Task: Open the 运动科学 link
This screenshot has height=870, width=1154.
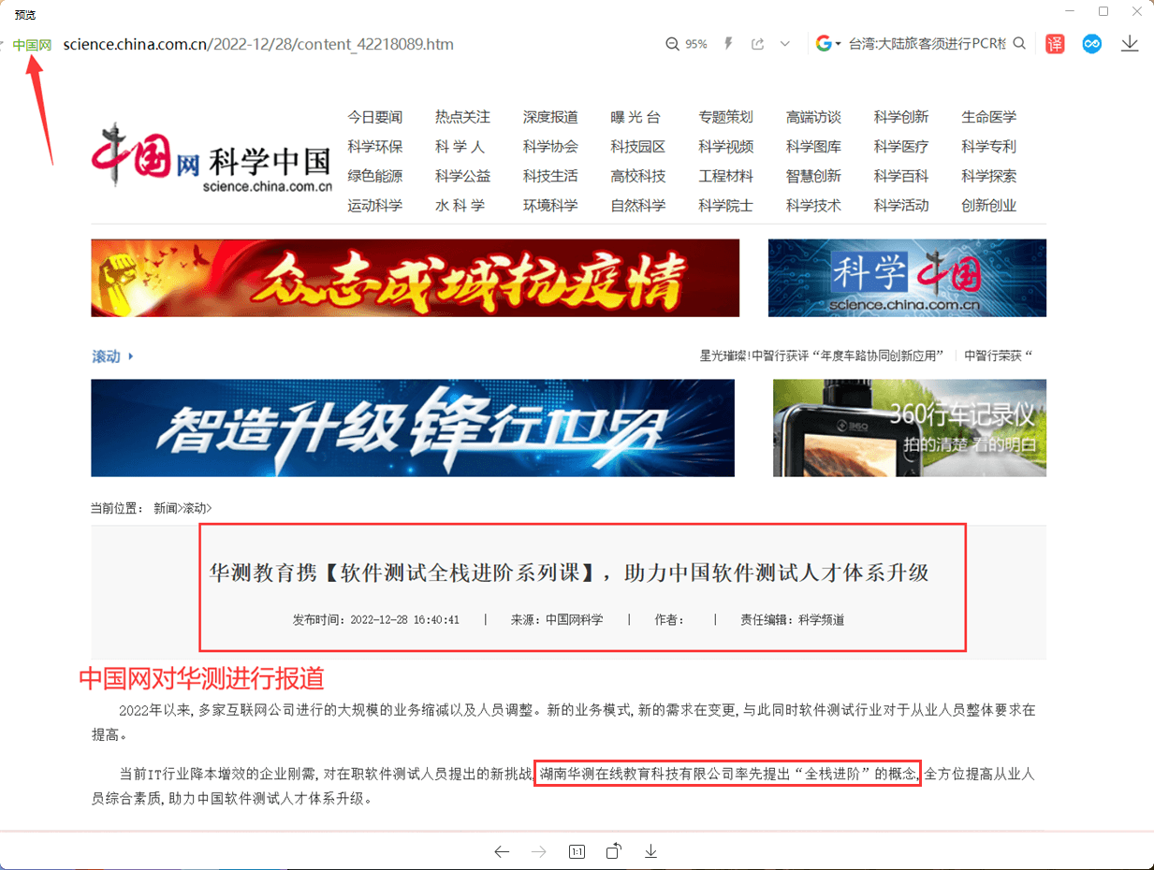Action: [374, 206]
